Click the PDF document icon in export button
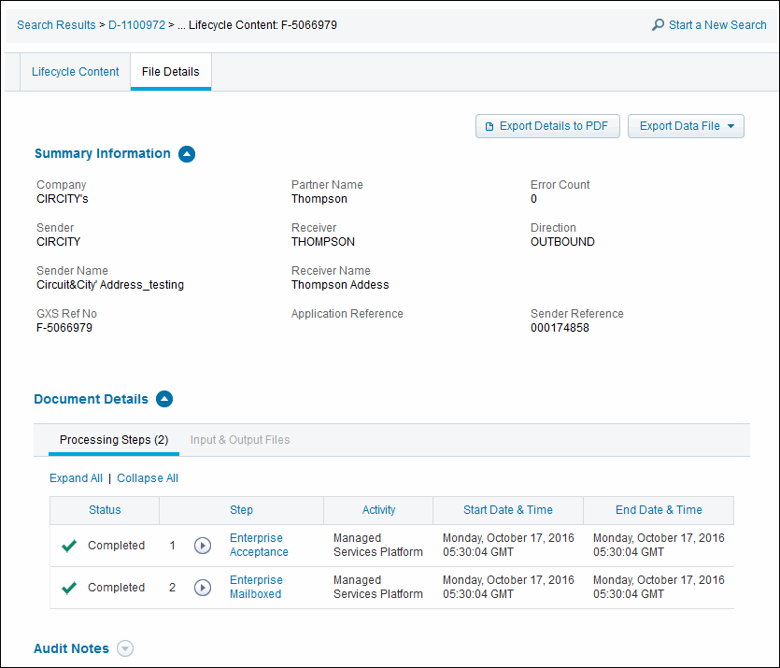The height and width of the screenshot is (668, 780). coord(489,126)
